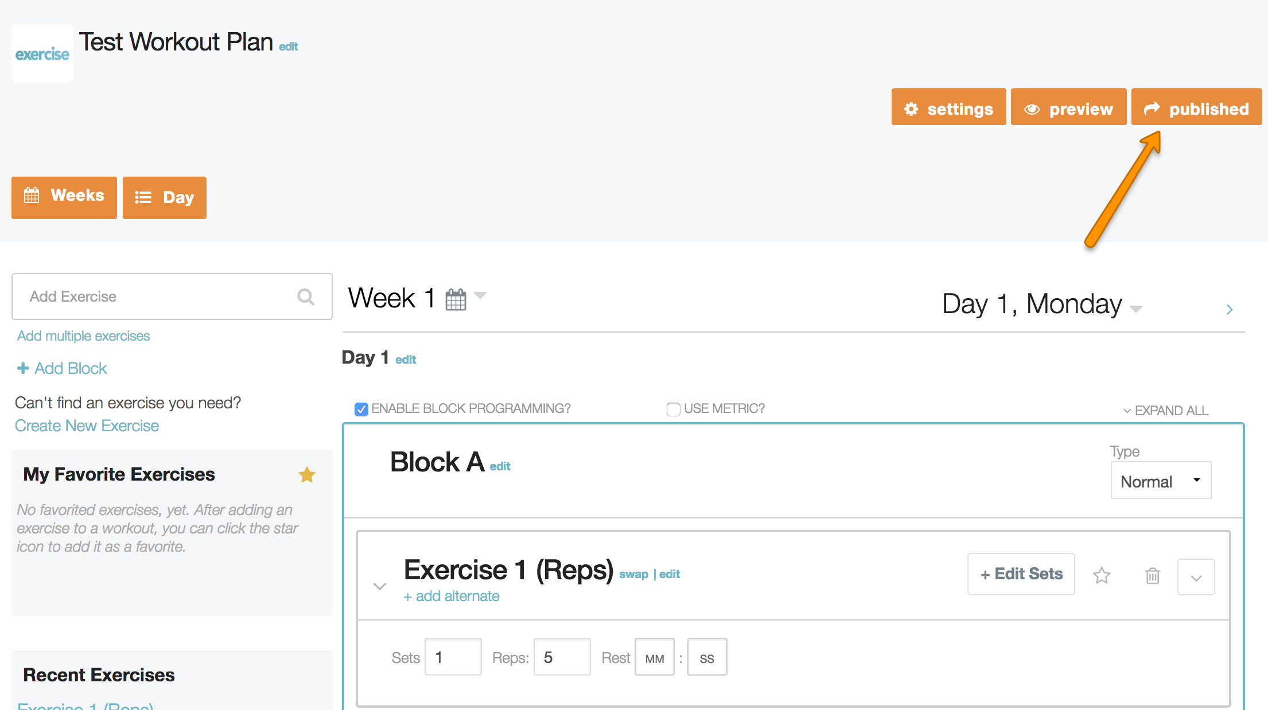The height and width of the screenshot is (710, 1268).
Task: Click the gold star in My Favorite Exercises
Action: (307, 475)
